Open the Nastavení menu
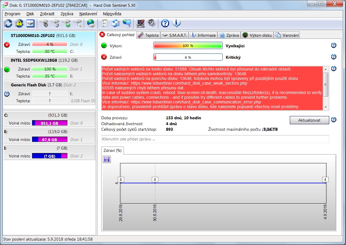The width and height of the screenshot is (346, 245). pyautogui.click(x=88, y=14)
